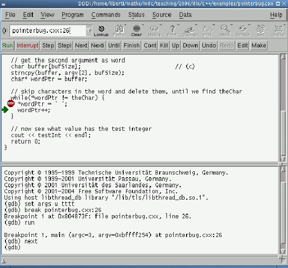Expand the Clear icon dropdown arrow

[x=143, y=25]
